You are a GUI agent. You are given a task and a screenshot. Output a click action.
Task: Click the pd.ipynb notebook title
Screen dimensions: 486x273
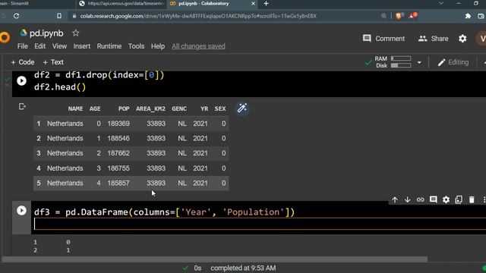(46, 33)
